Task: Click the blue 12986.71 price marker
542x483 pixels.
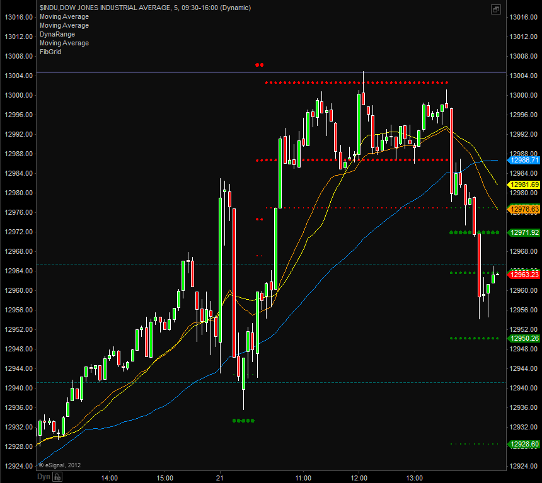Action: point(524,161)
